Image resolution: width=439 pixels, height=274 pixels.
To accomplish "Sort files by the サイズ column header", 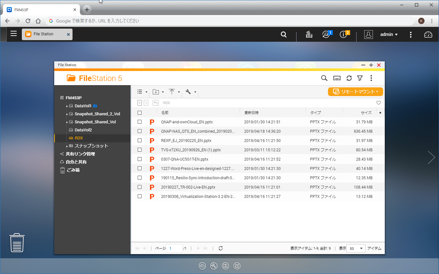I will click(366, 113).
